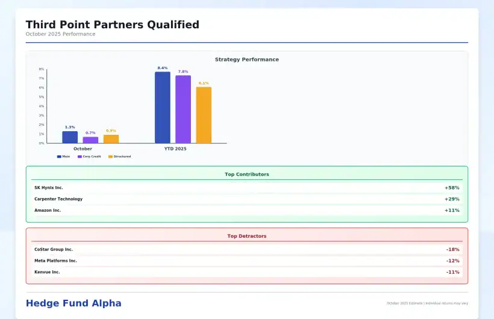This screenshot has width=494, height=319.
Task: Click the 1.3% October Main bar
Action: pyautogui.click(x=70, y=137)
